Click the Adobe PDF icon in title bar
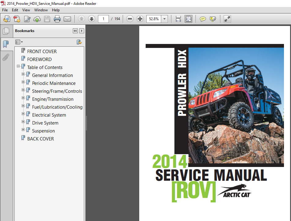Screen dimensions: 291x221 [x=3, y=4]
